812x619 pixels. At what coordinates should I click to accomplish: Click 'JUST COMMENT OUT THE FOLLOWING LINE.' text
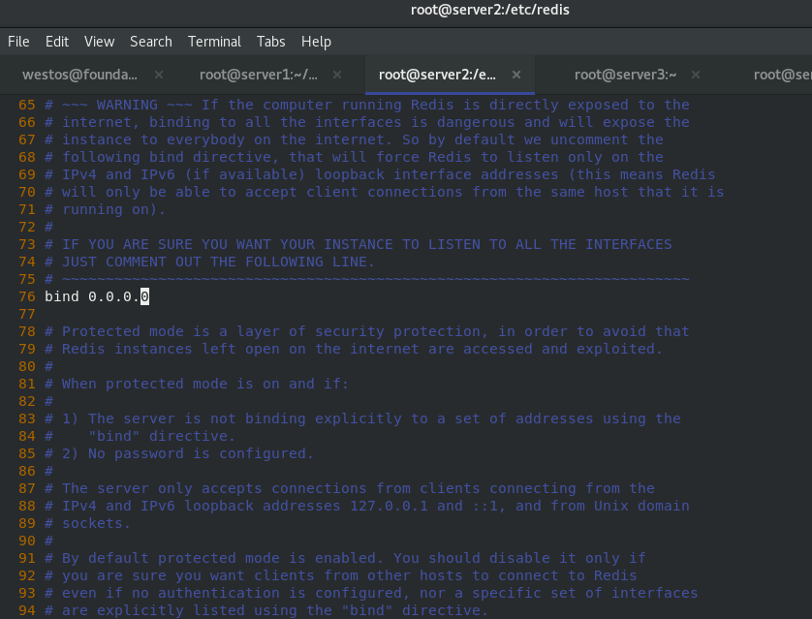[x=218, y=262]
